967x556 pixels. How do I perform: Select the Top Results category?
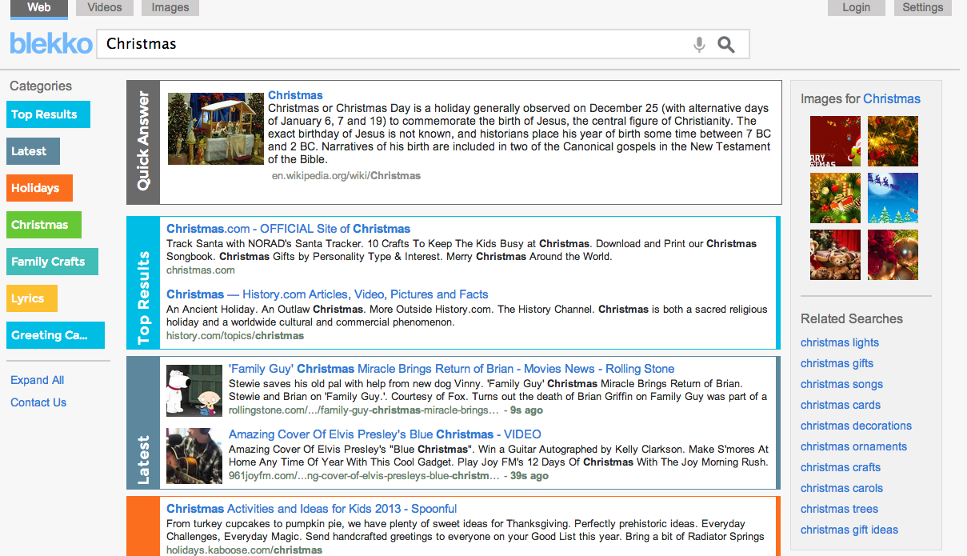[x=48, y=114]
